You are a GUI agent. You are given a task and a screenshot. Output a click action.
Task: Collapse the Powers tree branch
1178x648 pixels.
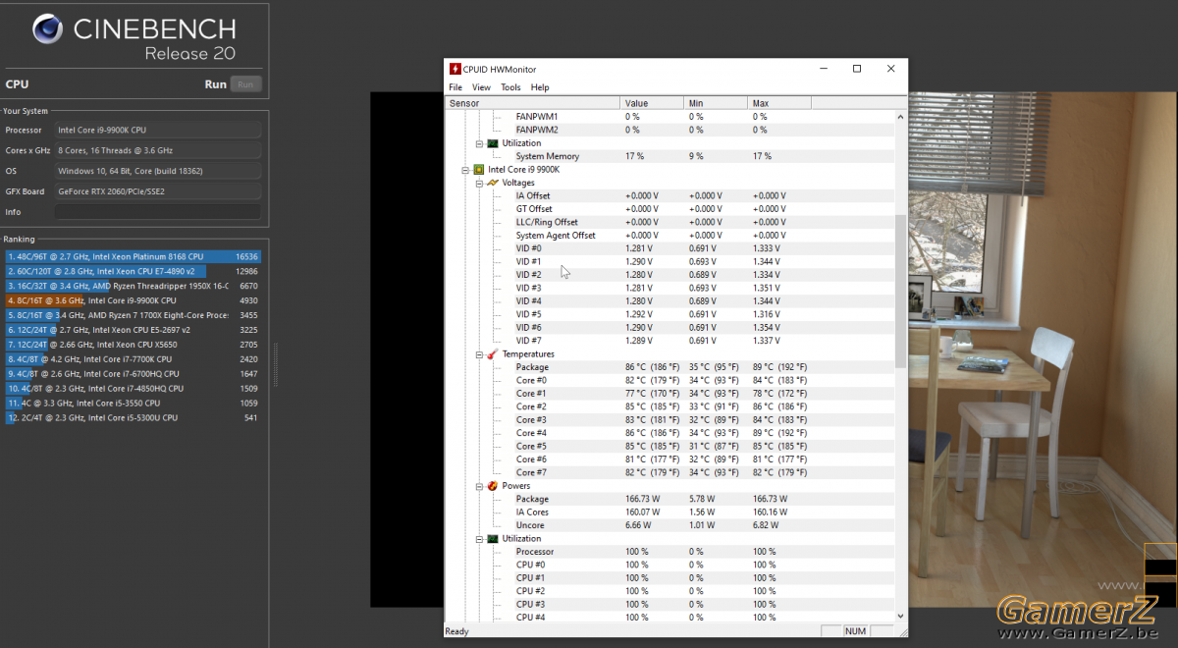click(x=479, y=486)
